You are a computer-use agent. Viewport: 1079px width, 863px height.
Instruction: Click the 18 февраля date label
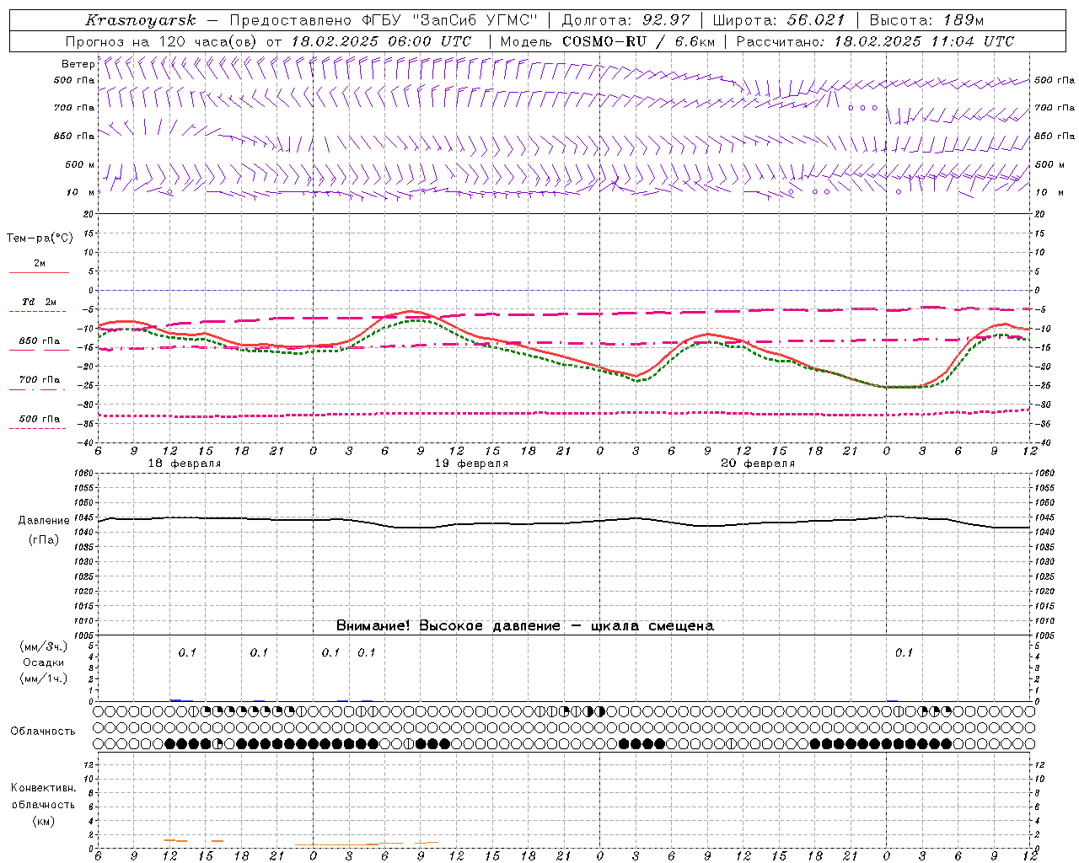click(185, 464)
